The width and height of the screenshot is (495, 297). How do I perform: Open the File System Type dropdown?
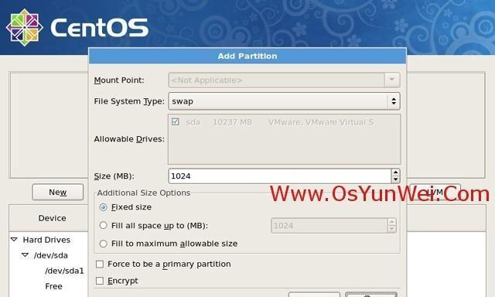(x=284, y=101)
